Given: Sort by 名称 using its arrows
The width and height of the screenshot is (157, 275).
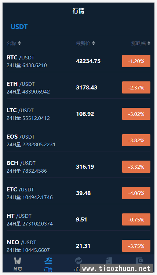Looking at the screenshot, I should click(x=19, y=43).
